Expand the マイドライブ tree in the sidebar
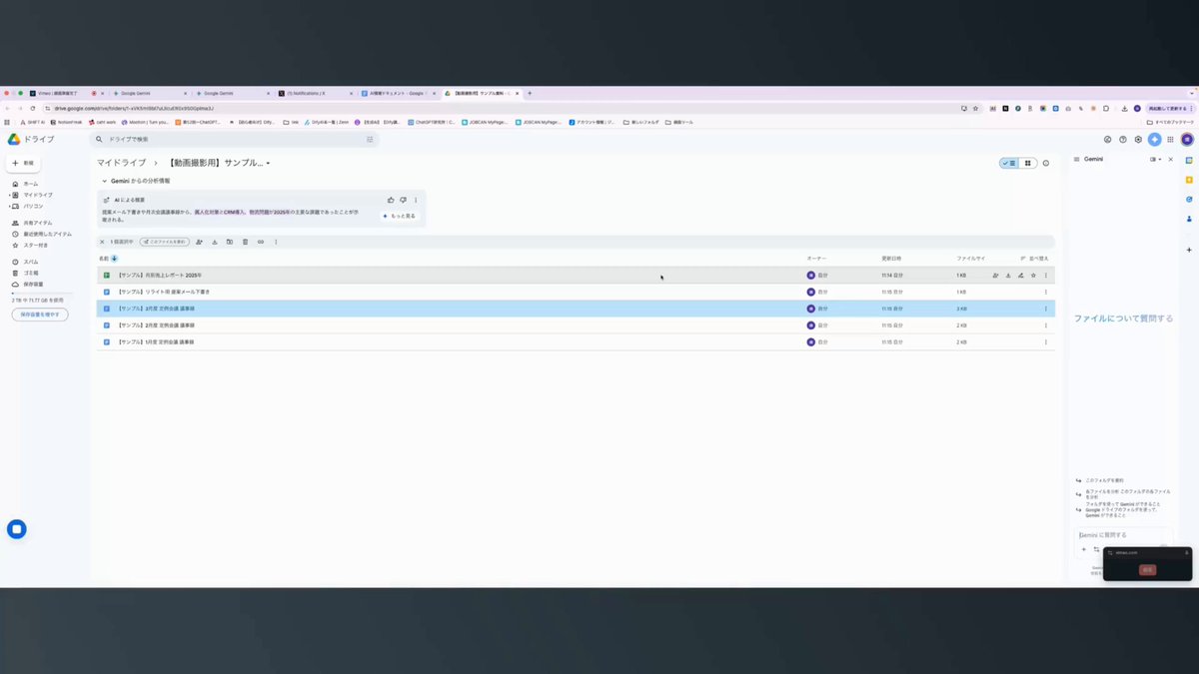Image resolution: width=1199 pixels, height=674 pixels. [9, 195]
